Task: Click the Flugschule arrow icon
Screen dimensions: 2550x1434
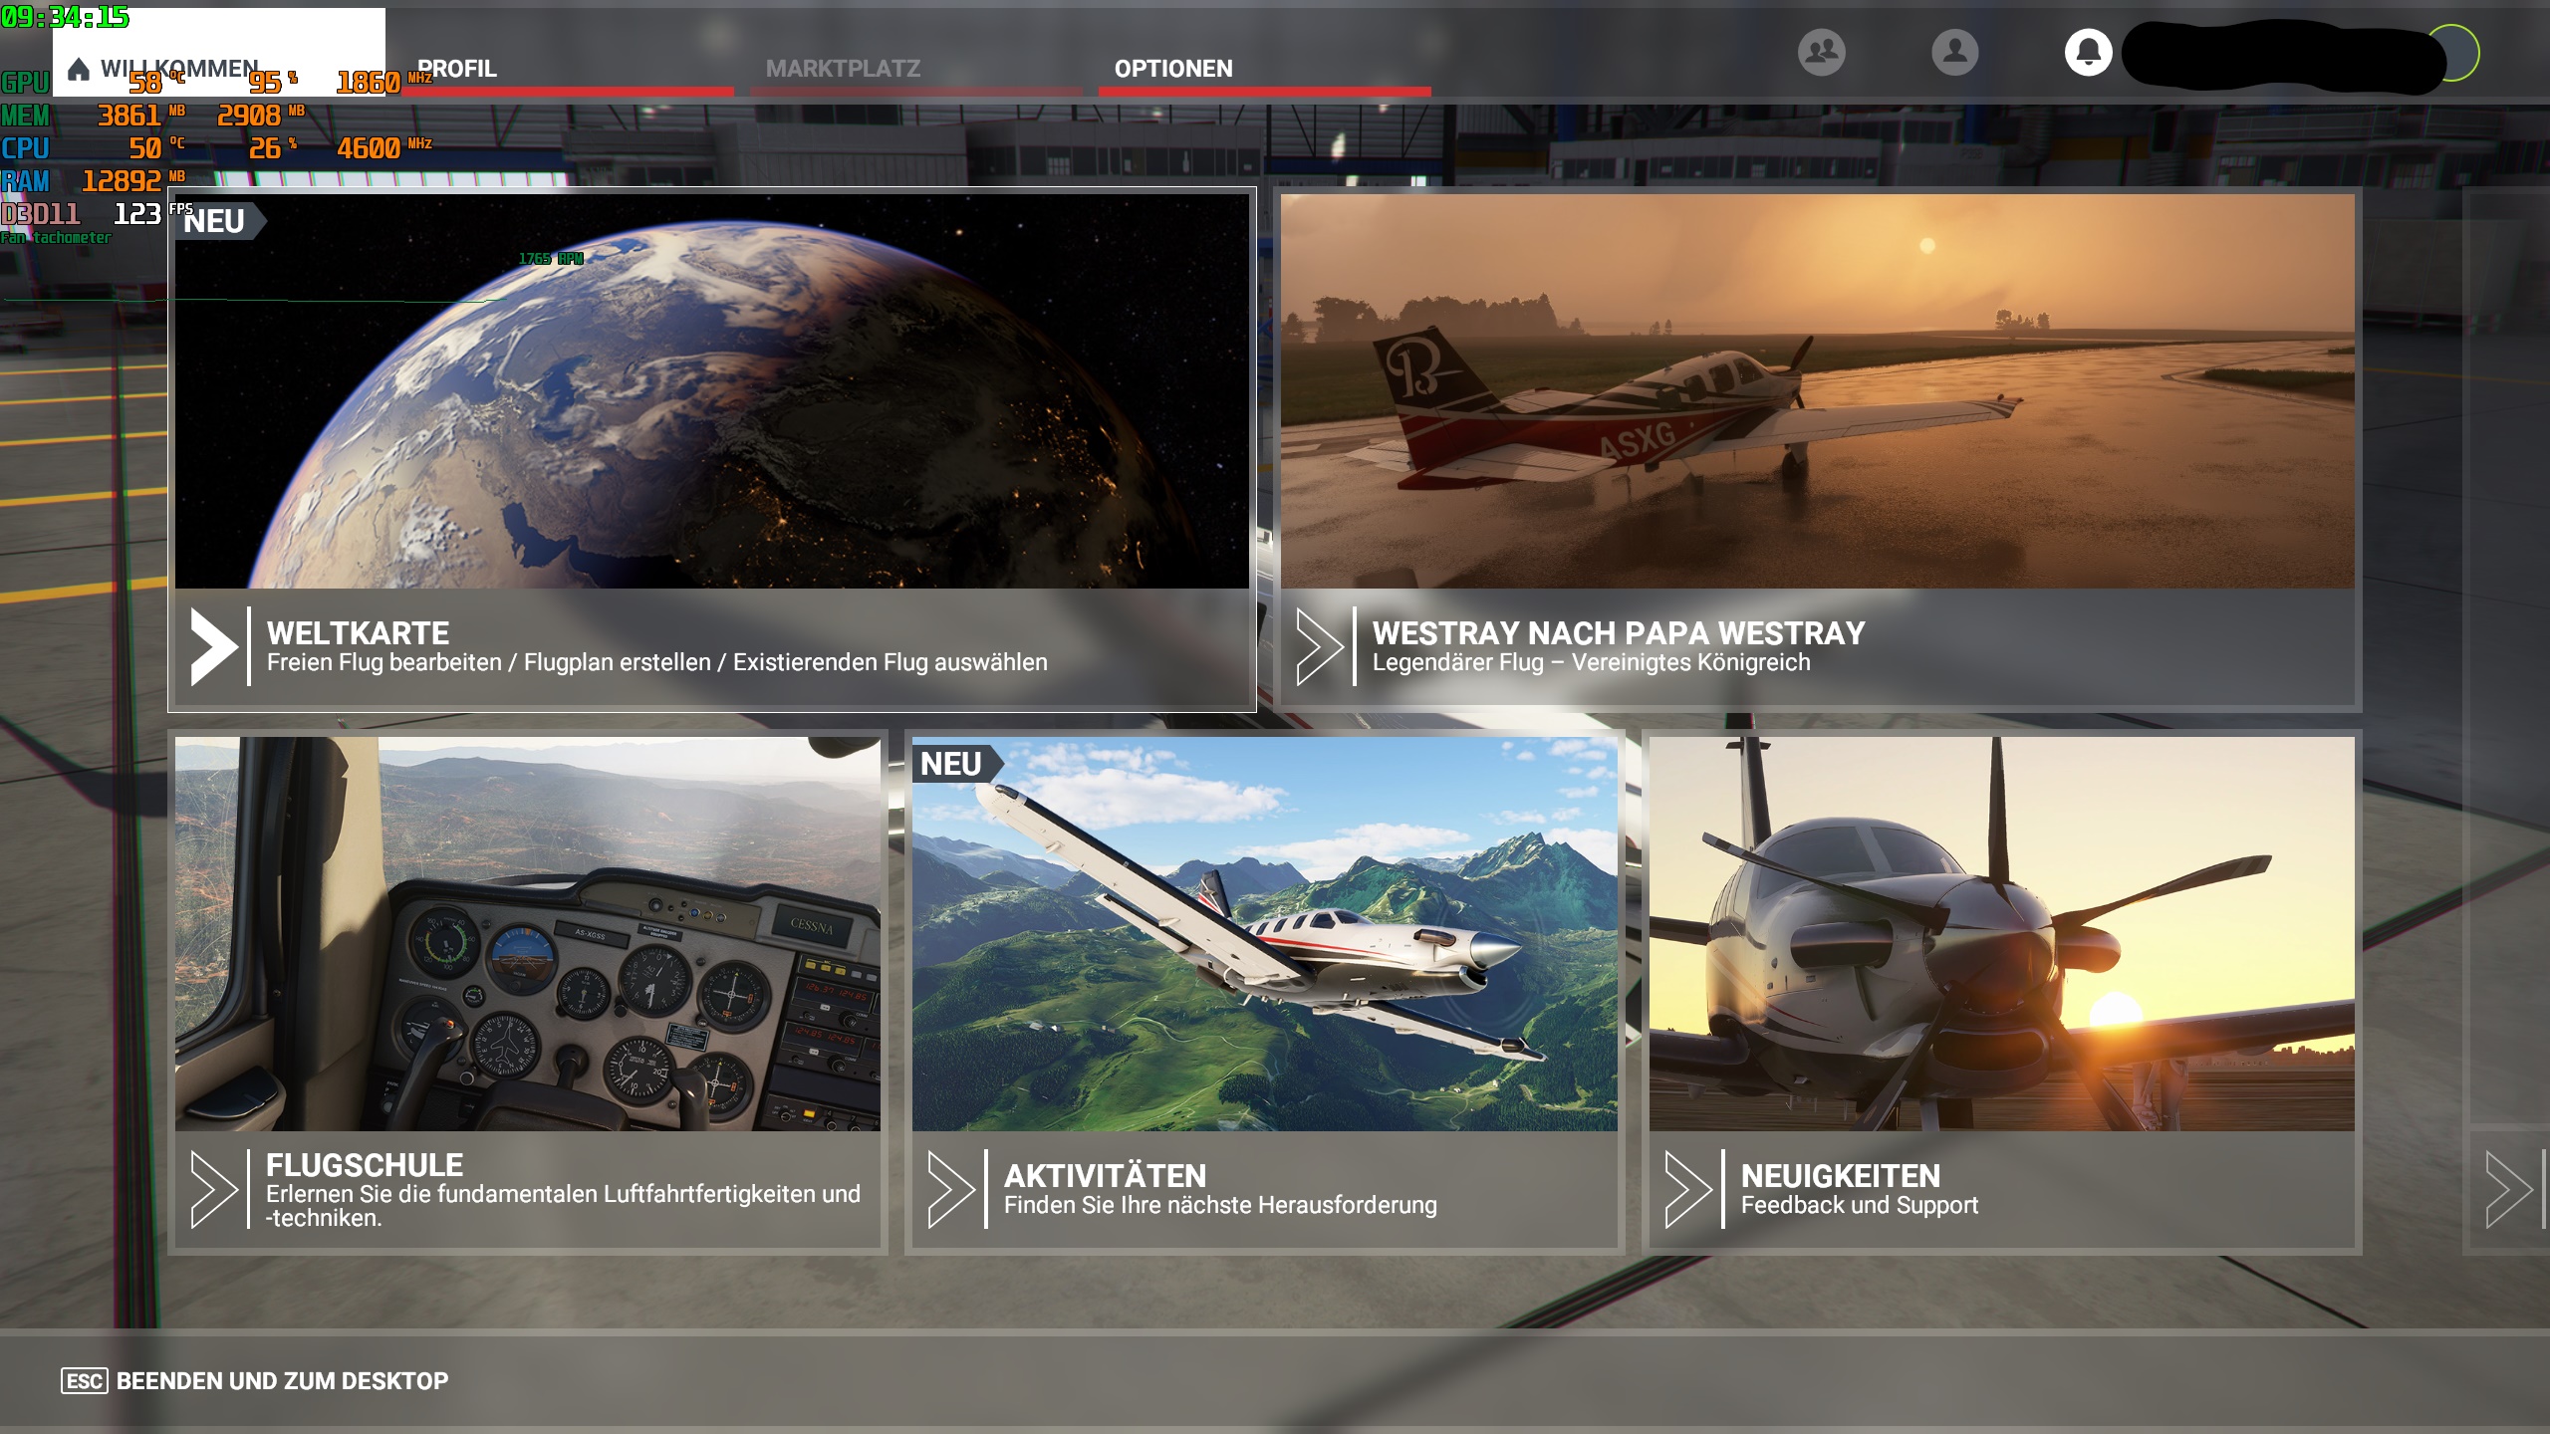Action: tap(213, 1189)
